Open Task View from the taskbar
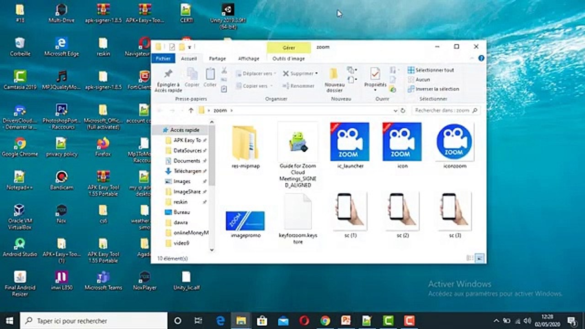 198,321
